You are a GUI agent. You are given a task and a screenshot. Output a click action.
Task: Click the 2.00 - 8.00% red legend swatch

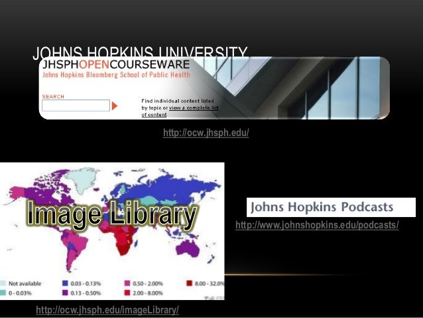click(x=127, y=293)
